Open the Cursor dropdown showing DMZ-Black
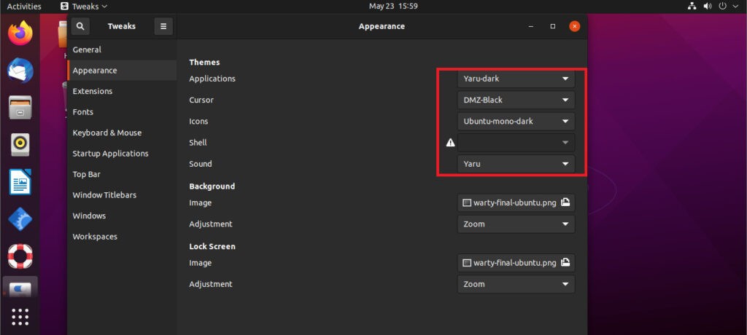Screen dimensions: 747x335 click(x=516, y=100)
